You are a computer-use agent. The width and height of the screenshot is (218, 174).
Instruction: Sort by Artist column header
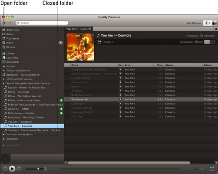click(x=139, y=65)
